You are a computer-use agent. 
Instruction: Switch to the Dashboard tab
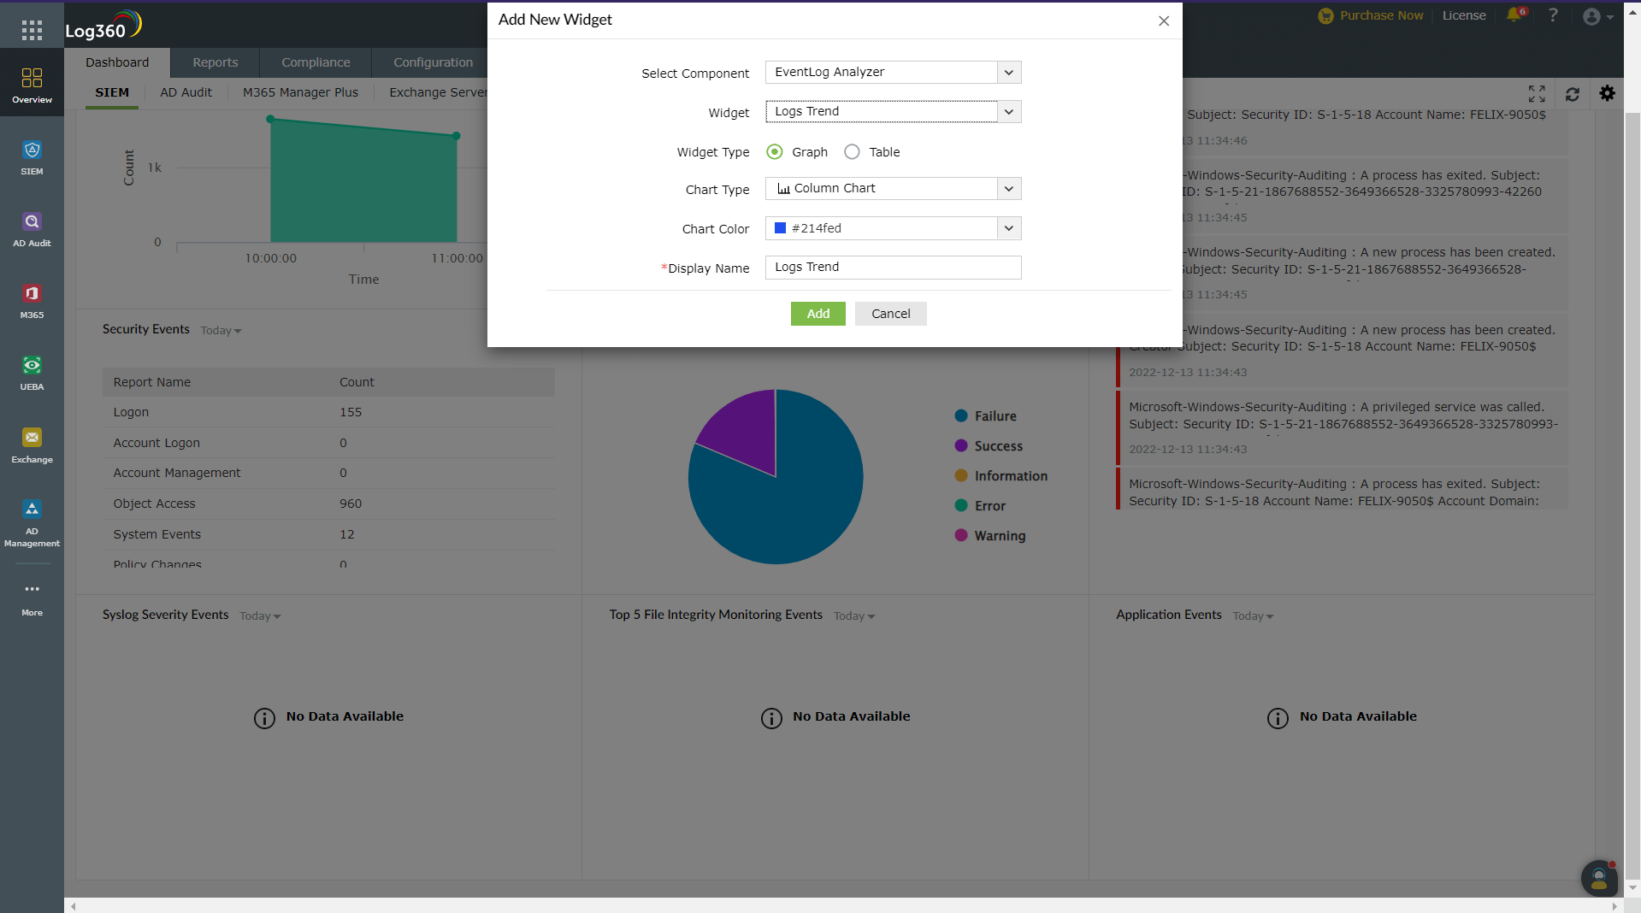pos(117,62)
